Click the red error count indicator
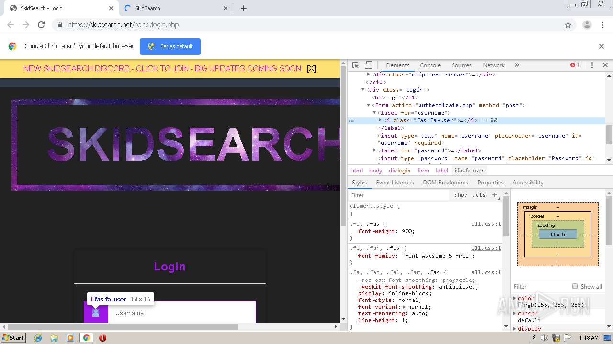613x344 pixels. tap(575, 65)
